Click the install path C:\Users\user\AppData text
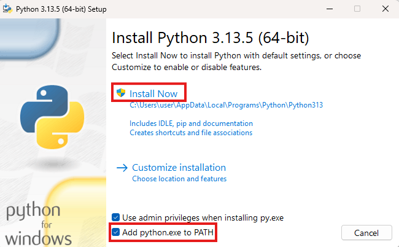This screenshot has height=247, width=399. click(227, 105)
